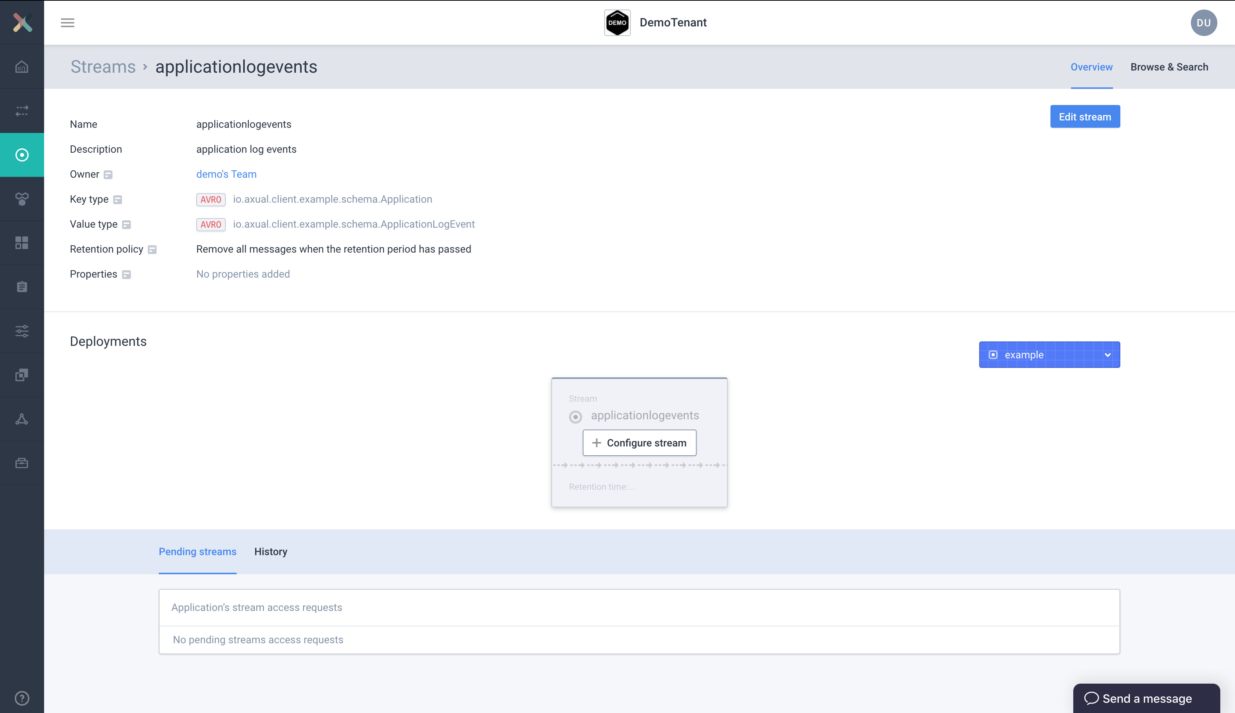Click the stream circle icon in deployment card

tap(575, 417)
